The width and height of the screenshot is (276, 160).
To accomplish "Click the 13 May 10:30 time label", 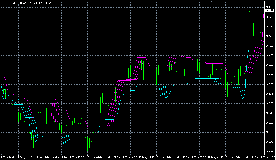I will [233, 157].
